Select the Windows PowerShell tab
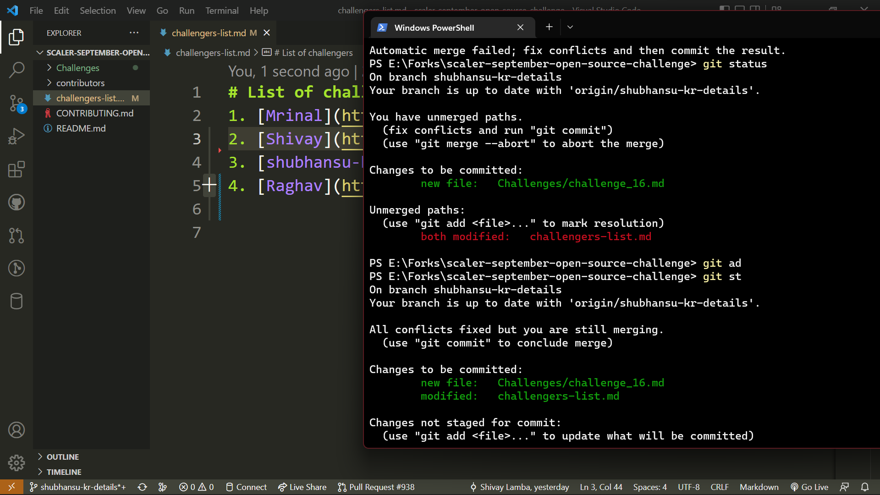The height and width of the screenshot is (495, 880). 434,27
